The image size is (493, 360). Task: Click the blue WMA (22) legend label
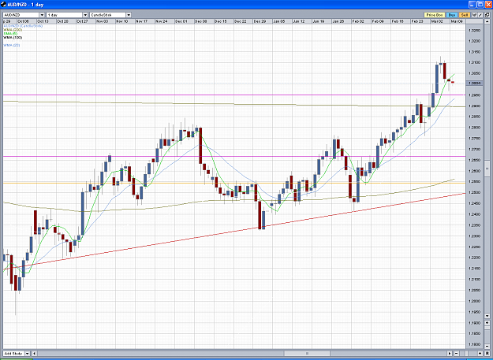[12, 45]
